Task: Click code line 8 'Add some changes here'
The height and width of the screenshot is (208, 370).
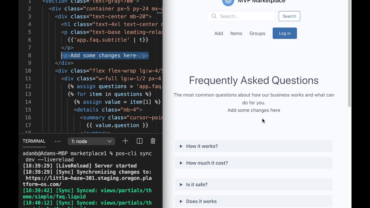Action: tap(105, 55)
